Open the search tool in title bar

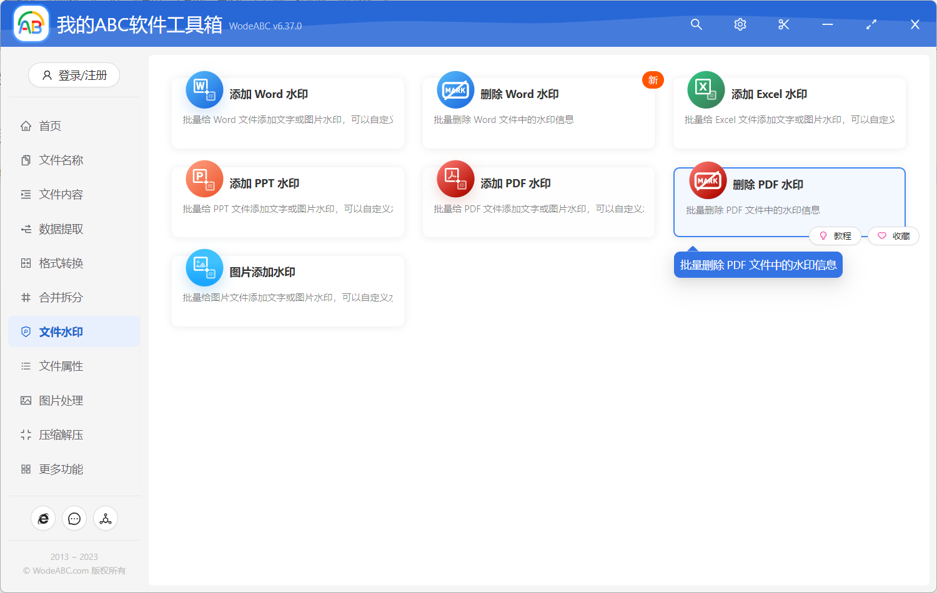697,24
